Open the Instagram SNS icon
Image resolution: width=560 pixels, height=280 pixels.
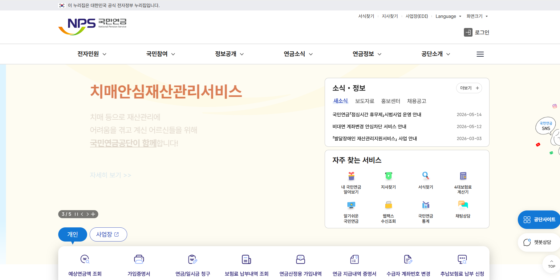(554, 106)
